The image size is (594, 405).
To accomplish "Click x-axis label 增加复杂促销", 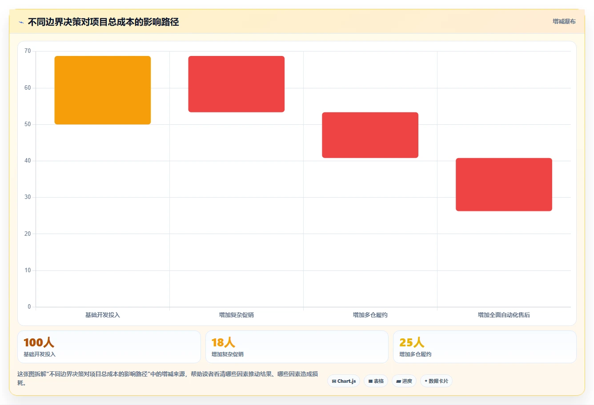I will point(237,315).
